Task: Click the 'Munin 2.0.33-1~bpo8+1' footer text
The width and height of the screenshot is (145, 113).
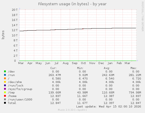Action: tap(72, 110)
